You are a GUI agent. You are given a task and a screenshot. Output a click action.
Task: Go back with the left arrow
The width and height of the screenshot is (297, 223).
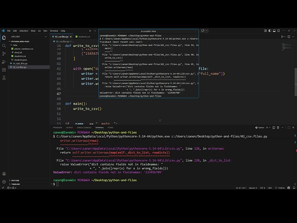pos(90,31)
